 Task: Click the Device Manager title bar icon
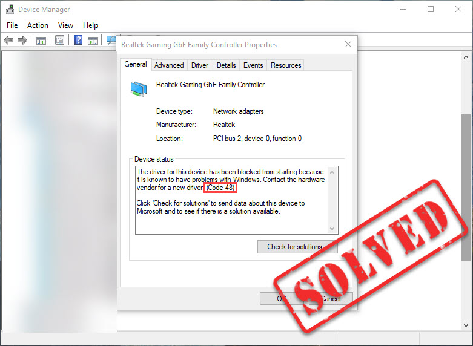click(x=9, y=10)
